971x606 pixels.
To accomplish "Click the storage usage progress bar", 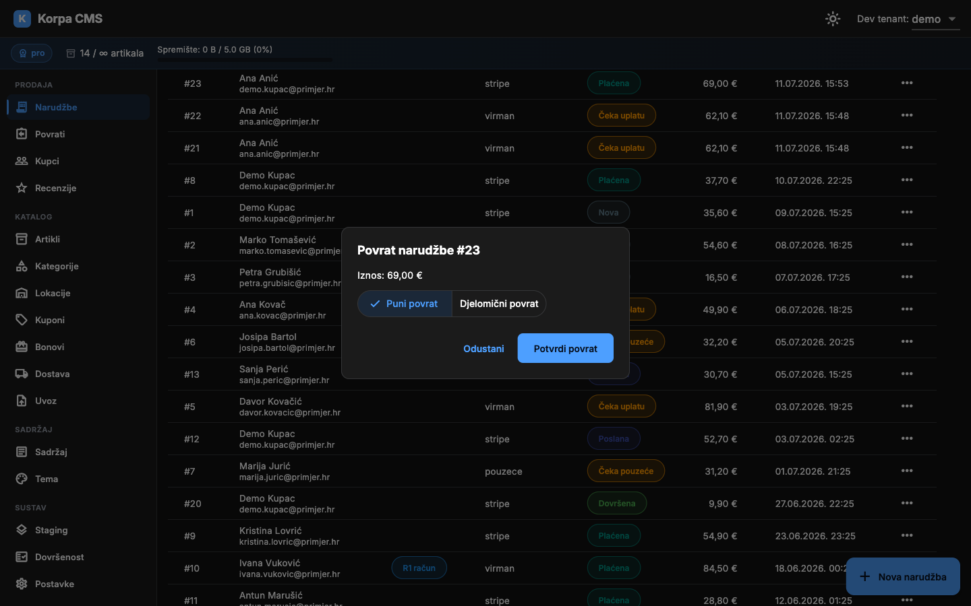I will 245,60.
